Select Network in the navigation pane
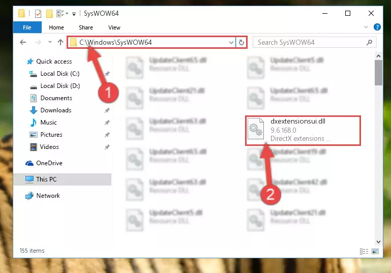The image size is (391, 273). (x=48, y=195)
